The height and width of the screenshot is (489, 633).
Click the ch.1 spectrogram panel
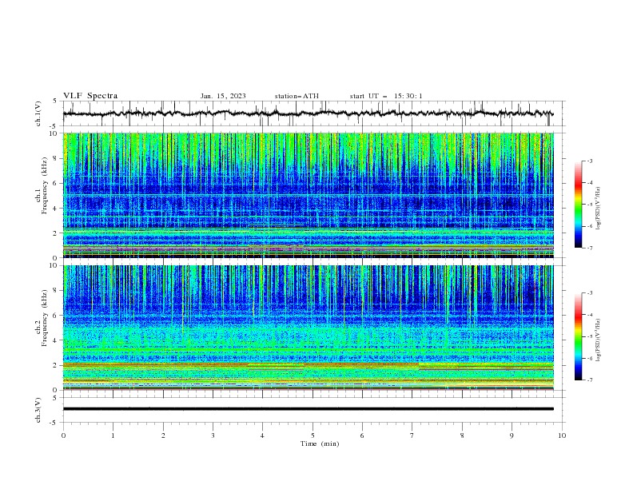(309, 195)
